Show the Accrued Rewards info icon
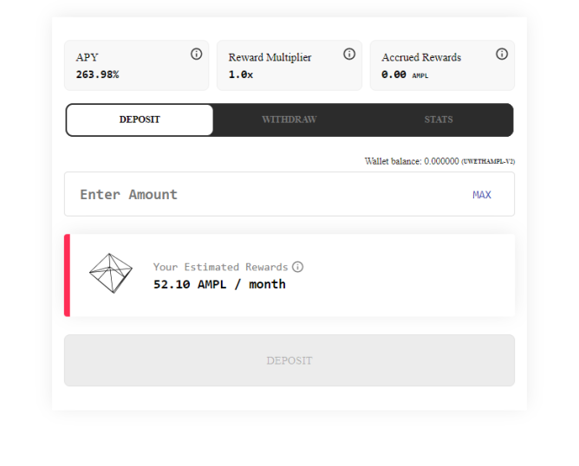 pos(502,54)
